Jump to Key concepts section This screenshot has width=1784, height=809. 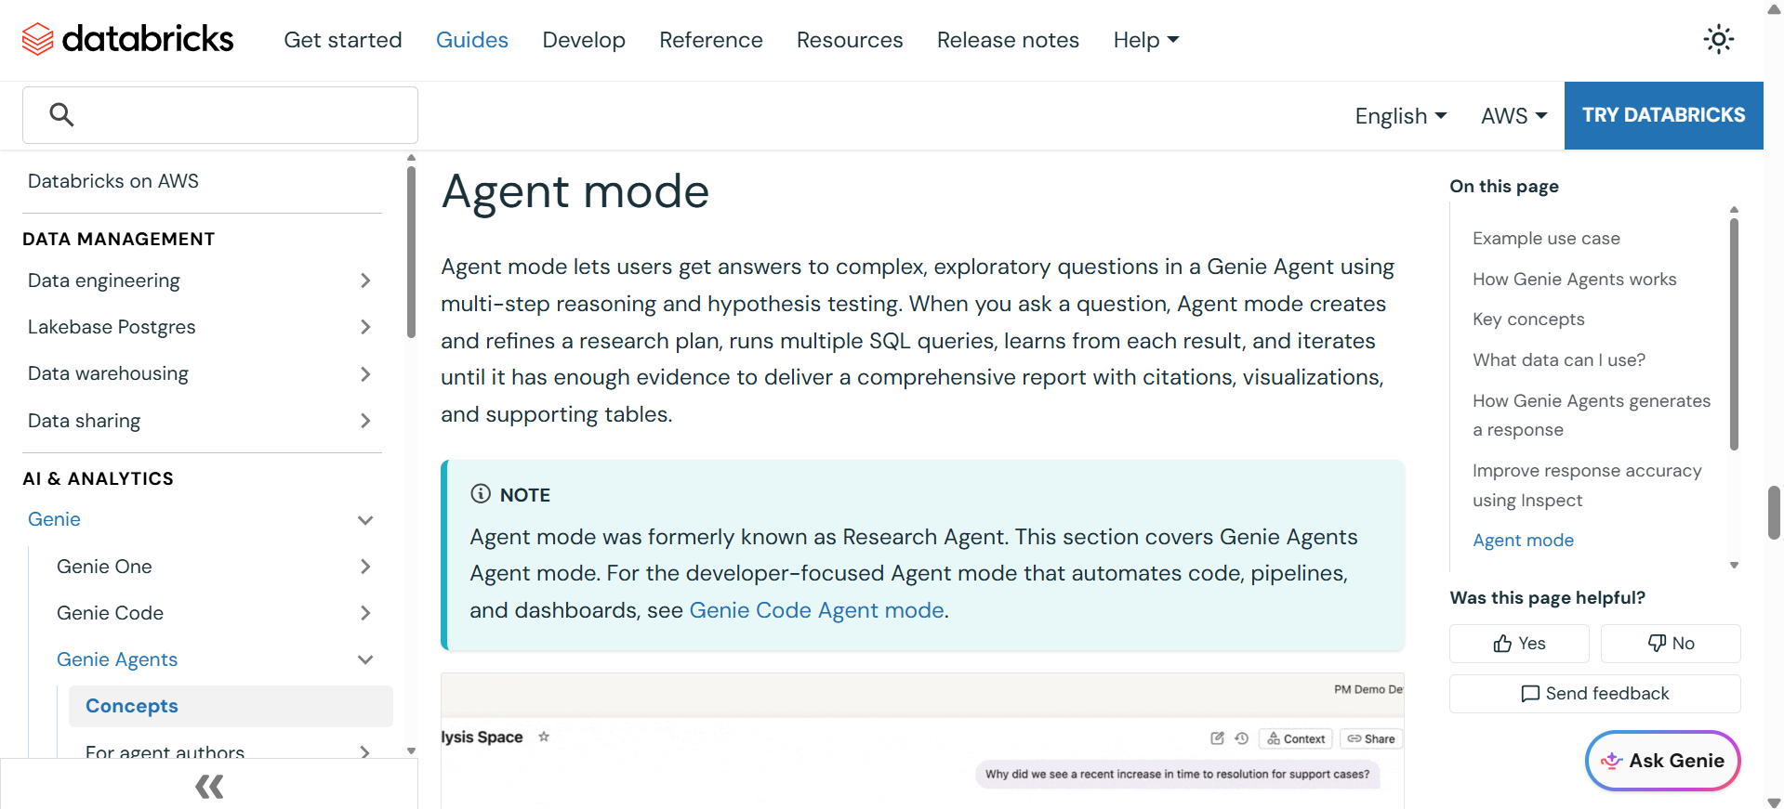coord(1528,320)
